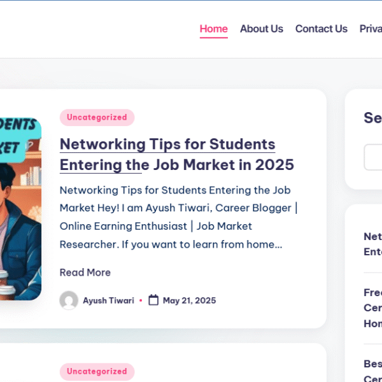The image size is (382, 382).
Task: Click the calendar icon beside the date
Action: pos(153,300)
